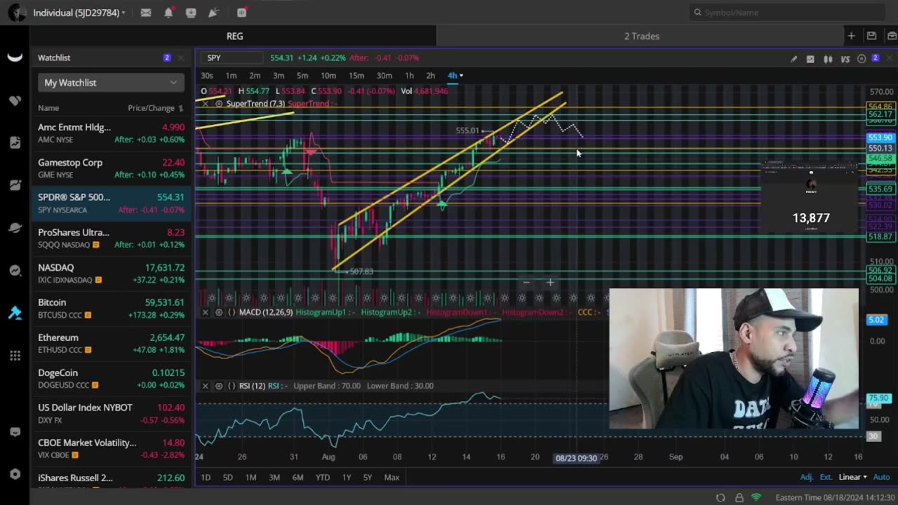The image size is (898, 505).
Task: Switch to the REG tab
Action: [x=234, y=36]
